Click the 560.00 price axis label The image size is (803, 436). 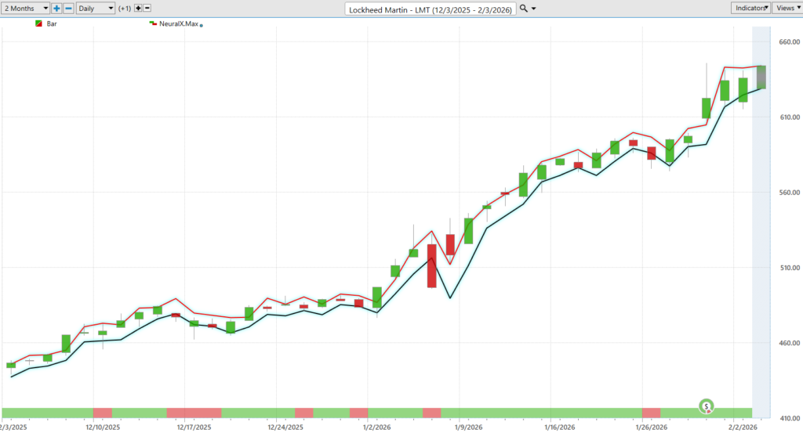tap(789, 193)
